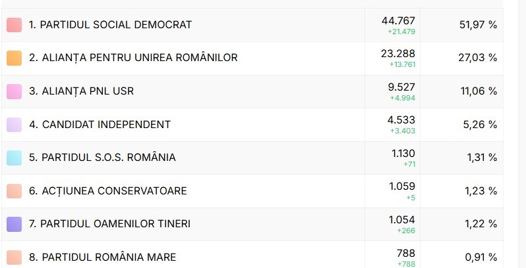Click the lavender swatch beside Candidat Independent
The height and width of the screenshot is (268, 526).
click(x=14, y=125)
